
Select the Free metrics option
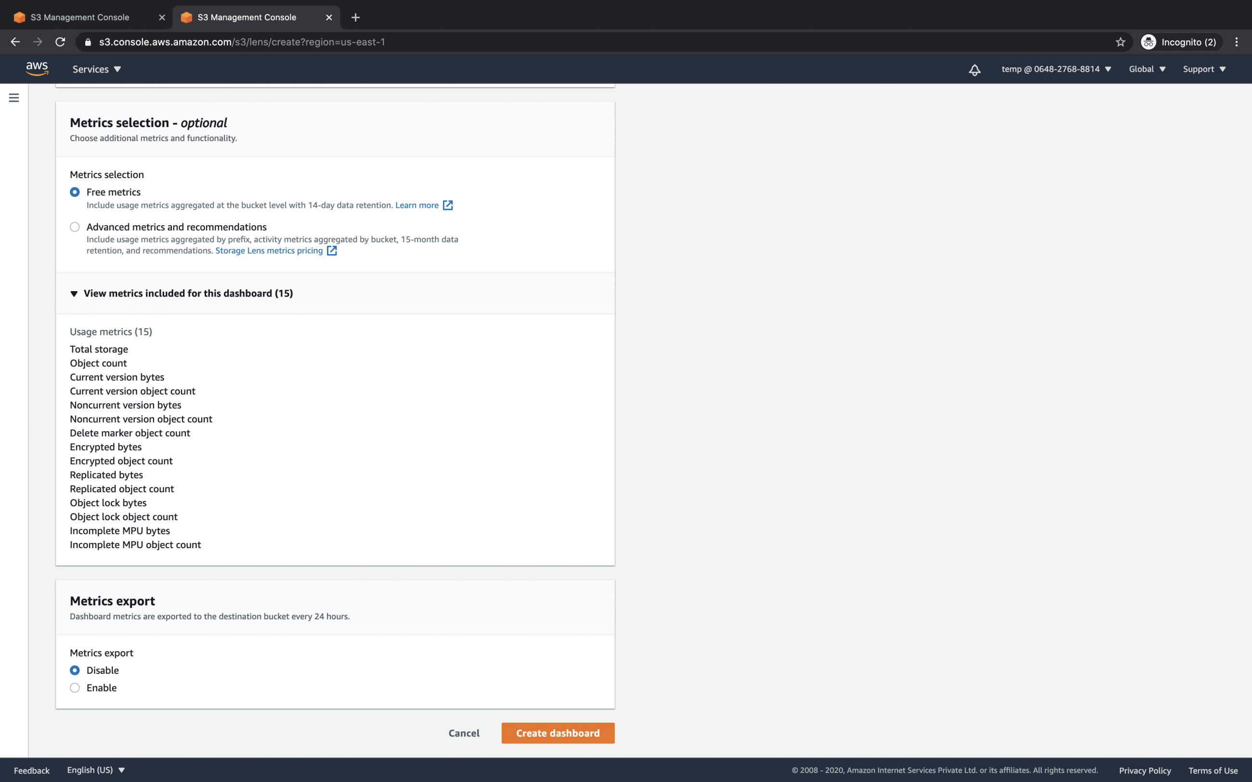(x=75, y=192)
